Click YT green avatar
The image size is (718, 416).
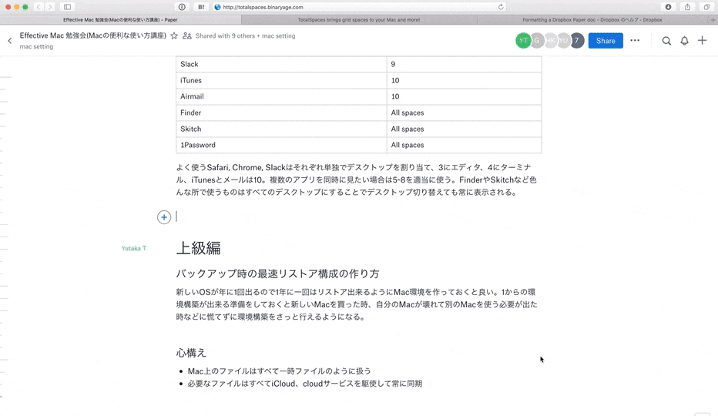(523, 41)
